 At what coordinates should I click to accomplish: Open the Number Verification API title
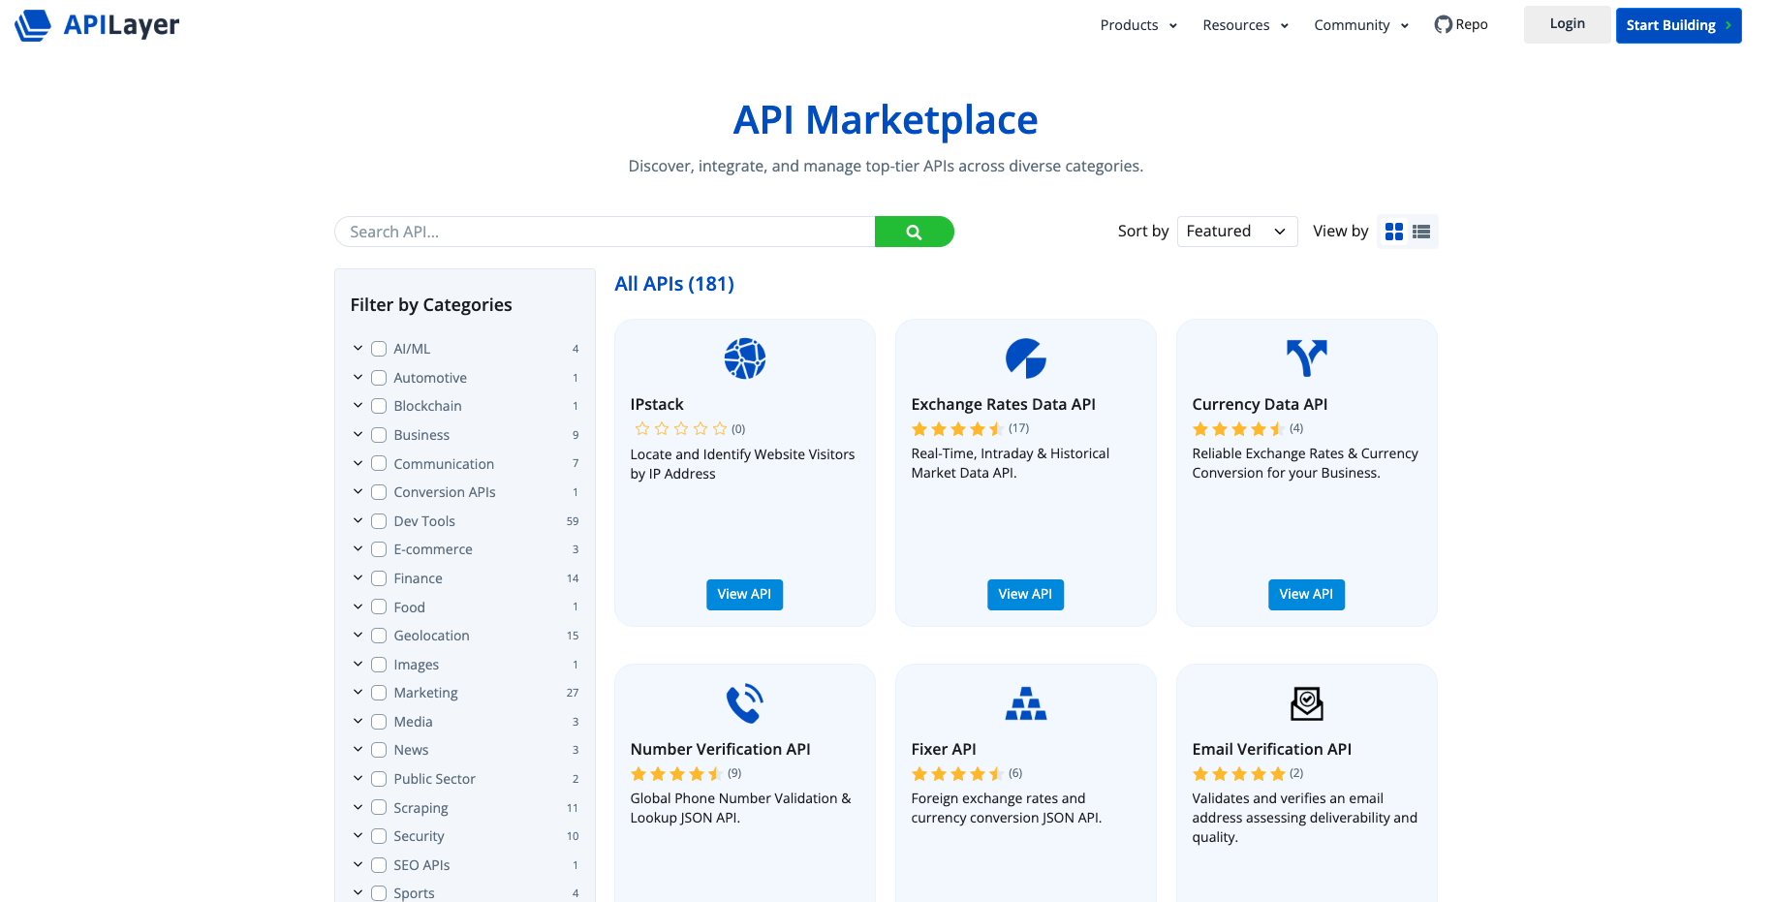tap(720, 749)
